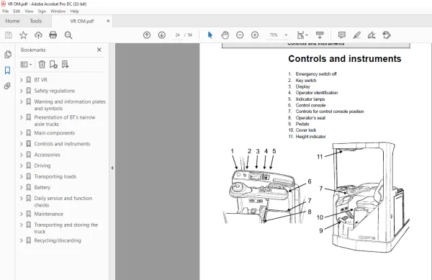The image size is (432, 280).
Task: Add a comment with the speech bubble icon
Action: pyautogui.click(x=342, y=35)
